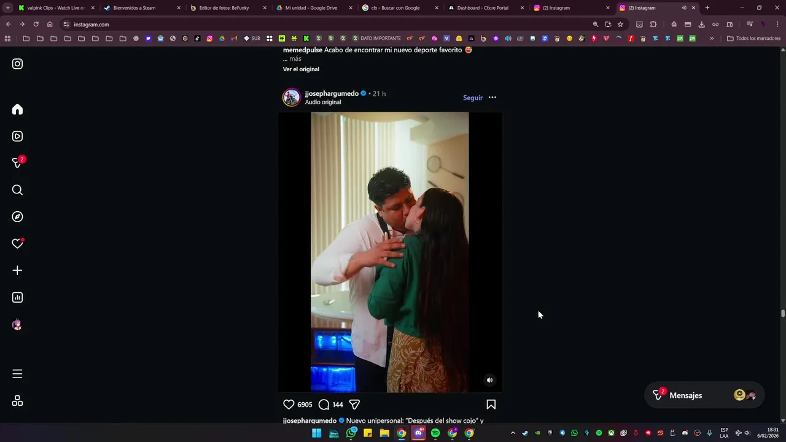The image size is (786, 442).
Task: Like the jjosephargumedo post
Action: [x=289, y=405]
